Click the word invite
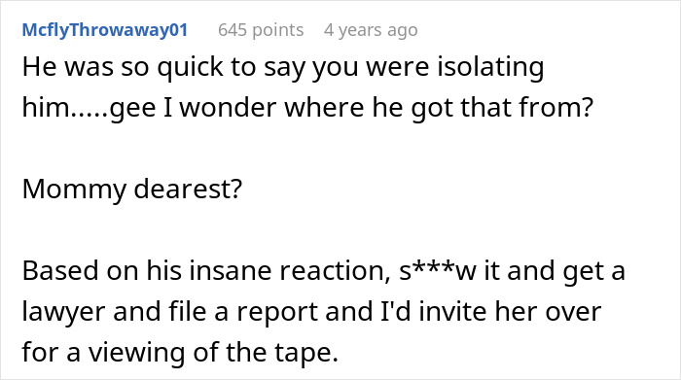The width and height of the screenshot is (681, 380). pos(452,312)
